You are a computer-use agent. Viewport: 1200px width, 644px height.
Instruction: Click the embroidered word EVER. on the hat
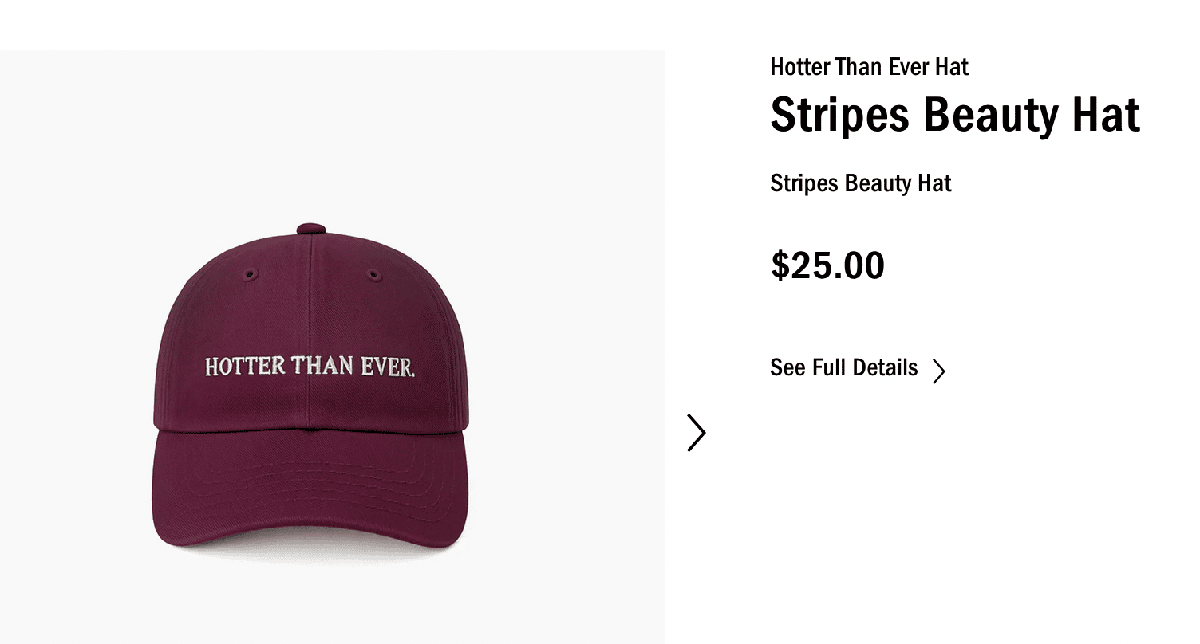[x=388, y=367]
